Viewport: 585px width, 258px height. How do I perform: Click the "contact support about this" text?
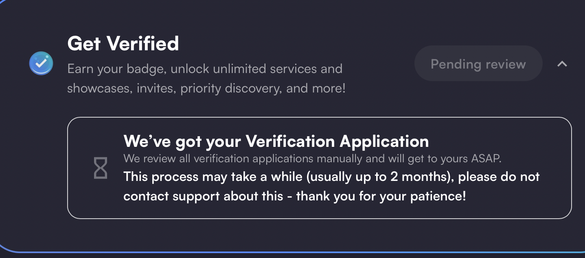pyautogui.click(x=203, y=196)
